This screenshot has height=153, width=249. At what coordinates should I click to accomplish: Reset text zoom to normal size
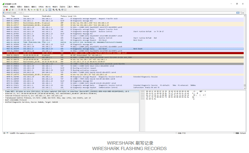(x=59, y=10)
